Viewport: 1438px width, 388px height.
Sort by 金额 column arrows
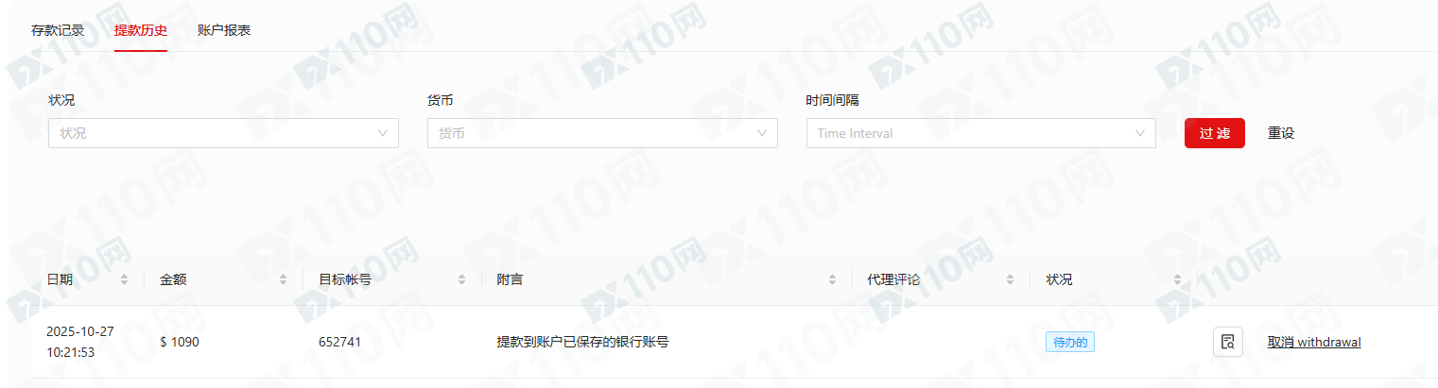[x=284, y=280]
